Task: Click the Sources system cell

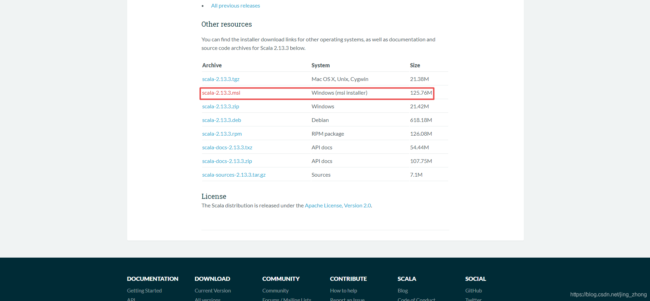Action: [321, 175]
